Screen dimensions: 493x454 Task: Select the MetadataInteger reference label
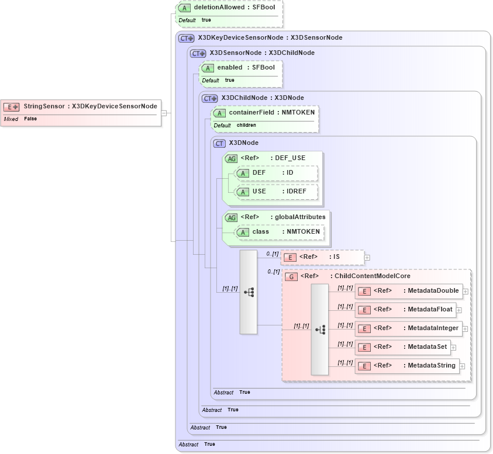tap(416, 328)
